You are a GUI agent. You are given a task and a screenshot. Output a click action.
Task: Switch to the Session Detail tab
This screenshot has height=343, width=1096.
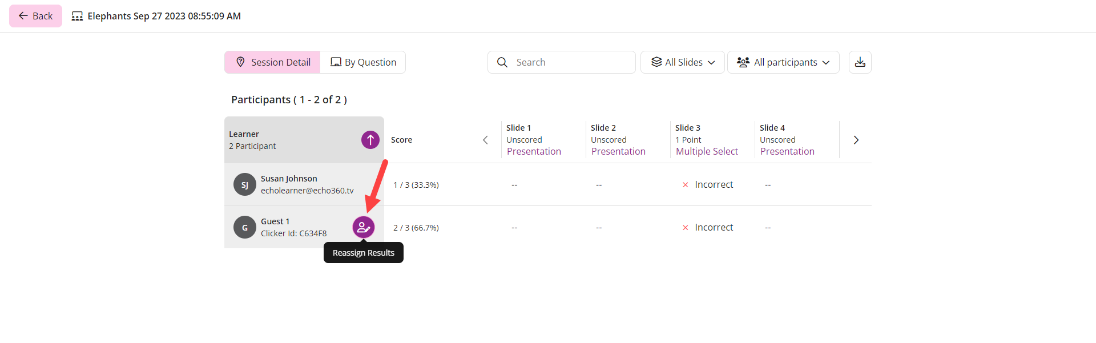click(x=272, y=62)
